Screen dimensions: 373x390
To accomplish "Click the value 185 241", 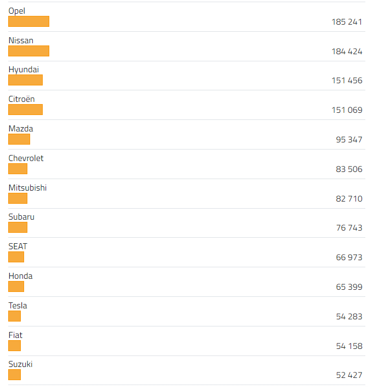I will tap(347, 22).
